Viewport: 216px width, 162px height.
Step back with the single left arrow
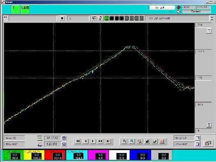click(86, 141)
